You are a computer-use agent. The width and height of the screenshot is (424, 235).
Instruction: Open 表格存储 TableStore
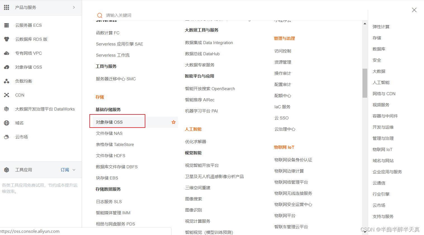[x=115, y=144]
